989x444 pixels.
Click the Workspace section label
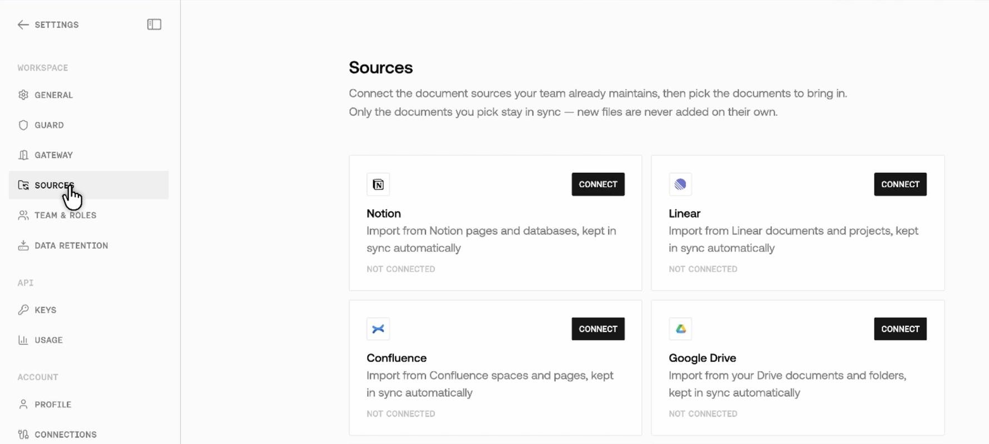pyautogui.click(x=43, y=68)
